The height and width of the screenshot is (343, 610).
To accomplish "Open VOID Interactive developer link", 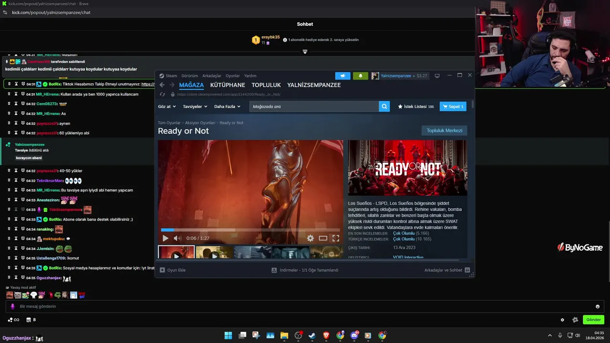I will (408, 257).
